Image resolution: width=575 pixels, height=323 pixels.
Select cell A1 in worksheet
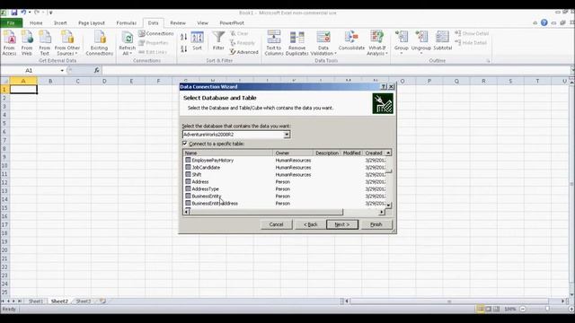coord(23,90)
